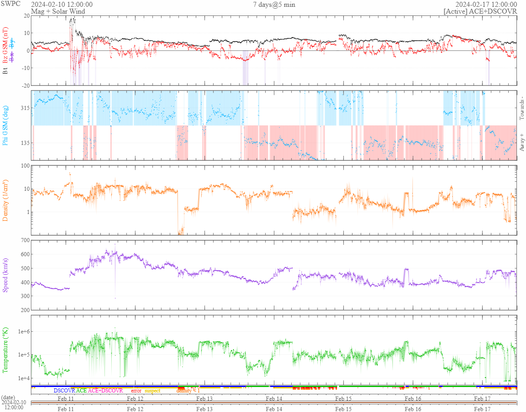Click the 1e+5 tick on the Temperature axis
This screenshot has width=526, height=412.
tap(24, 355)
